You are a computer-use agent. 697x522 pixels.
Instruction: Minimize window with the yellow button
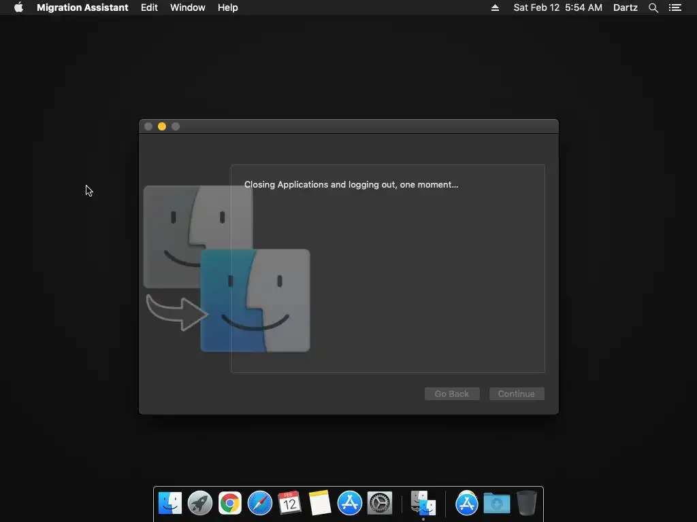pyautogui.click(x=162, y=126)
